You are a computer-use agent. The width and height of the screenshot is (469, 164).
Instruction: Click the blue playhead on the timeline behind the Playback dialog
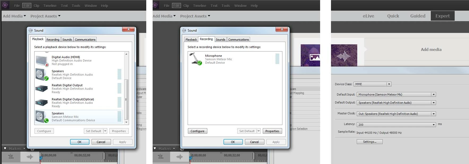(41, 158)
